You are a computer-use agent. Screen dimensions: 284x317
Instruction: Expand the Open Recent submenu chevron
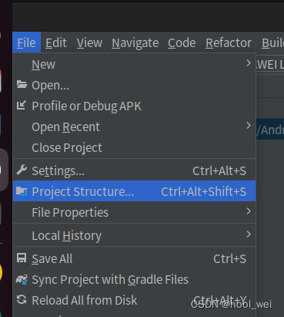[249, 126]
